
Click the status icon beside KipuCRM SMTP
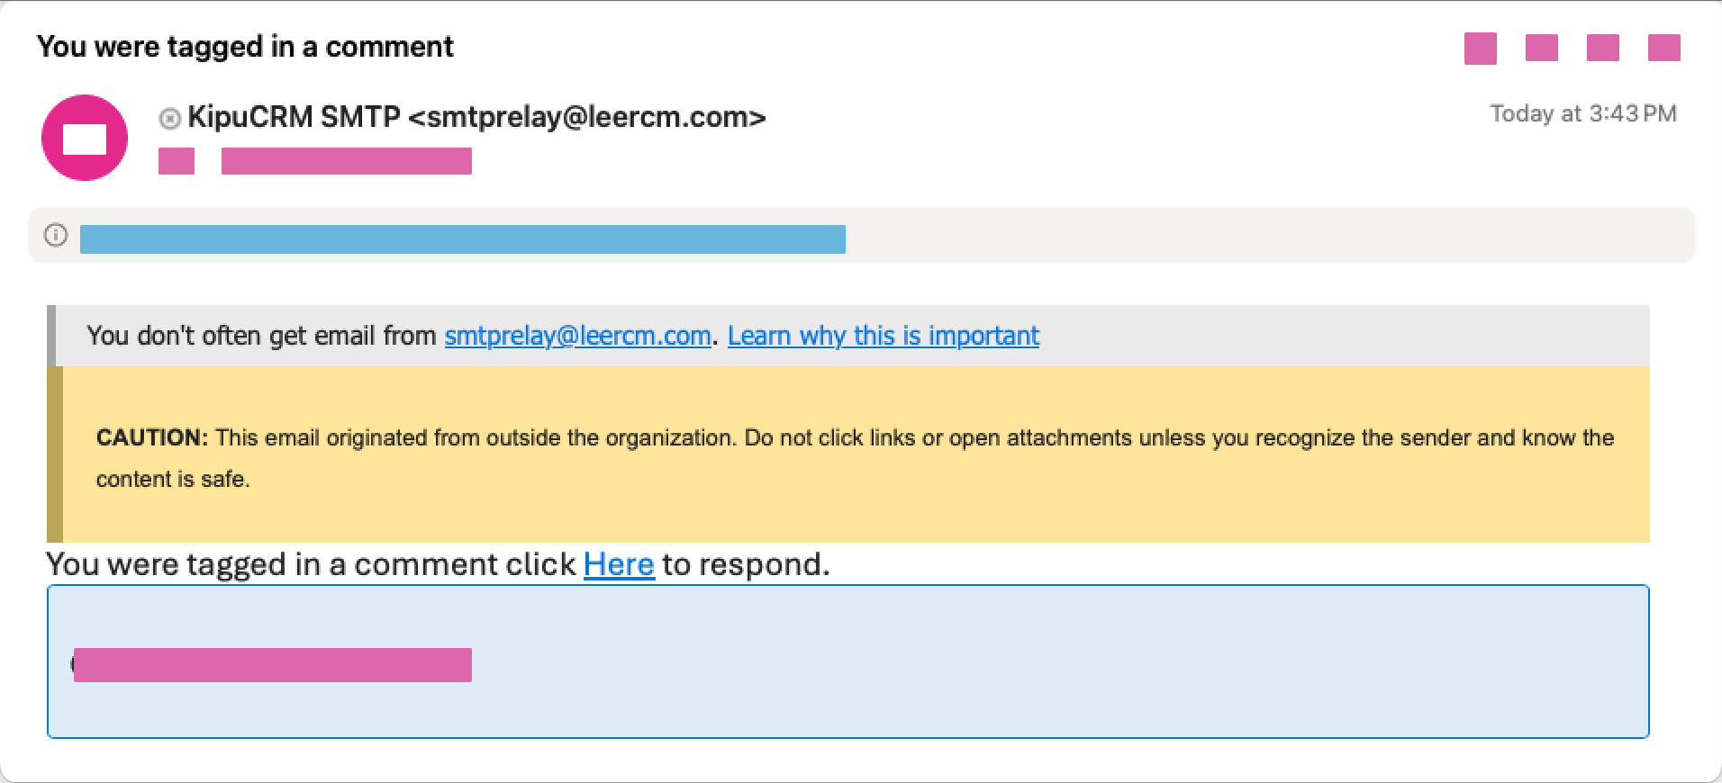pos(169,118)
